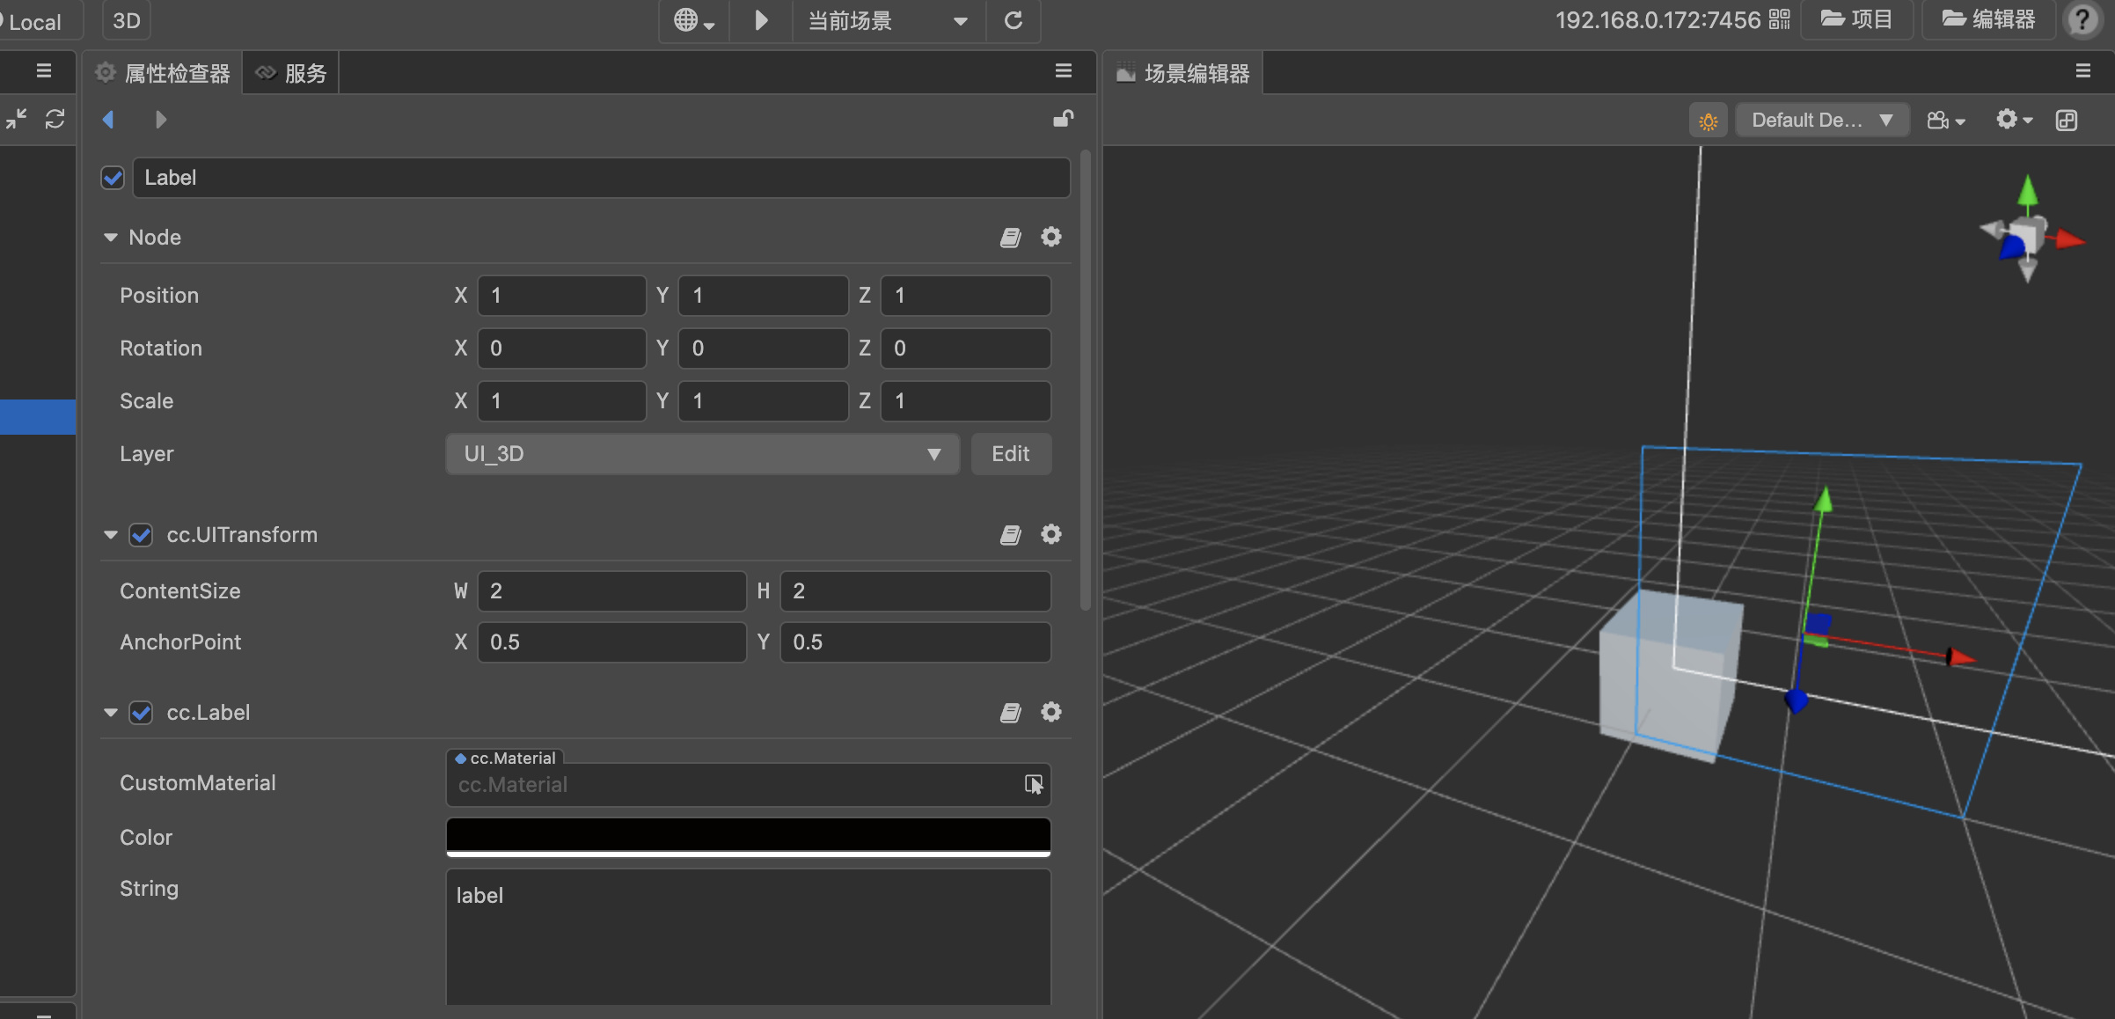Open the Default De... dropdown in the scene toolbar
Screen dimensions: 2115x1019
[x=1821, y=121]
